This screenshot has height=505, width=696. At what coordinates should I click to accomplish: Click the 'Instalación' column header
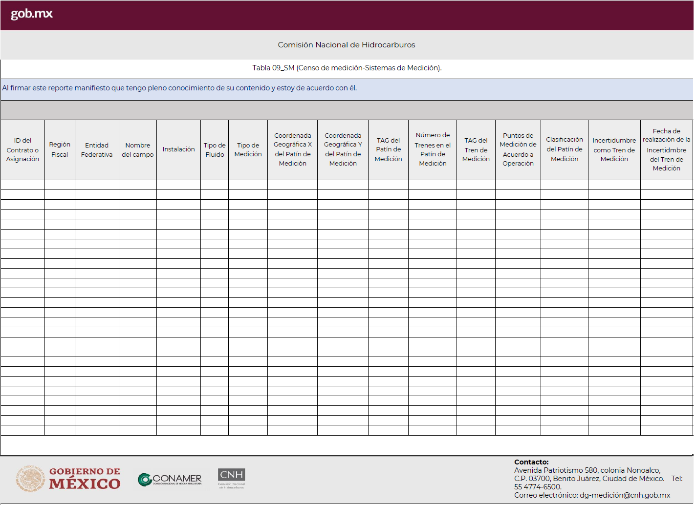pos(178,149)
